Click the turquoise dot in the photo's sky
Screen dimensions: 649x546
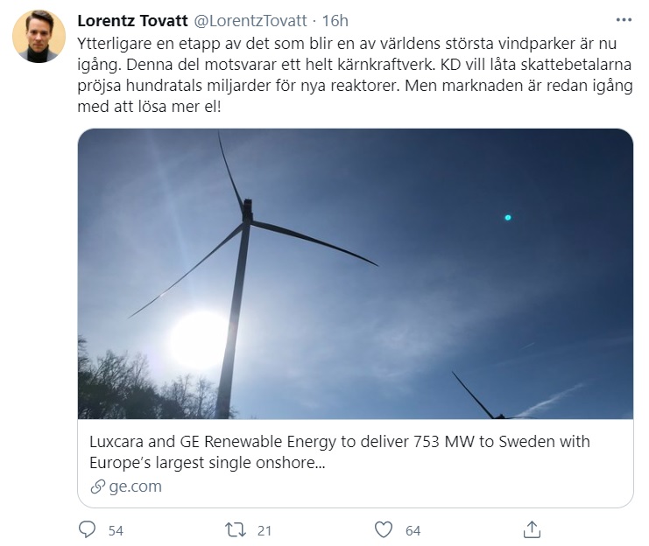click(508, 217)
